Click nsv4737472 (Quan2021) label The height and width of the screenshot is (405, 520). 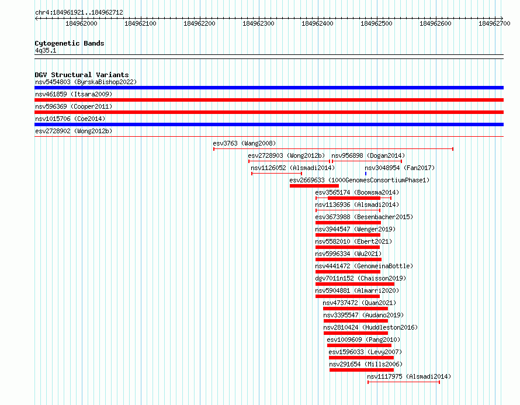tap(359, 303)
